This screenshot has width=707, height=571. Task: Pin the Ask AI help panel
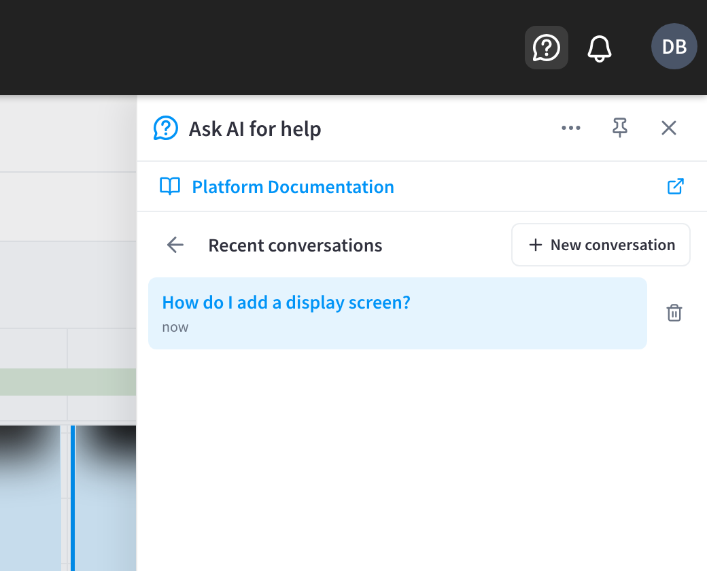pos(620,128)
